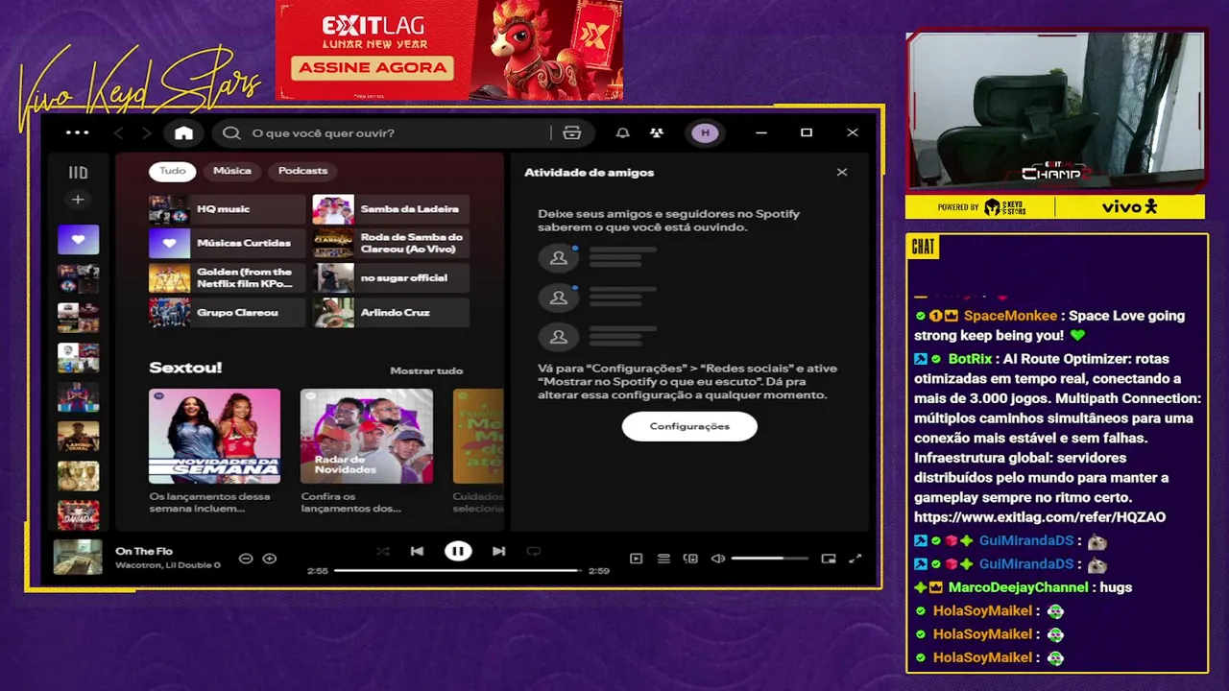The height and width of the screenshot is (691, 1229).
Task: Close the Atividade de amigos panel
Action: 842,173
